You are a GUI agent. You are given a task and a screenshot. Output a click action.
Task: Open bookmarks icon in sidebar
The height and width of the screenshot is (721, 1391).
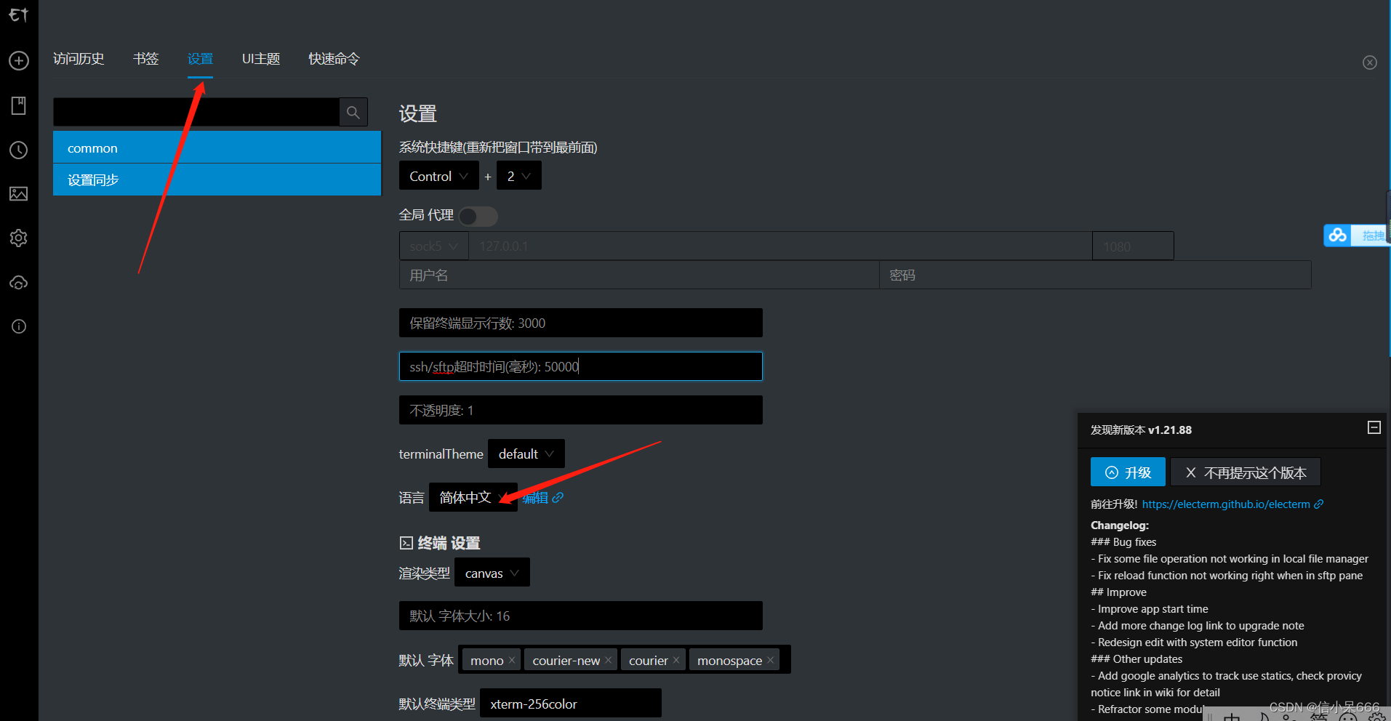pos(19,105)
